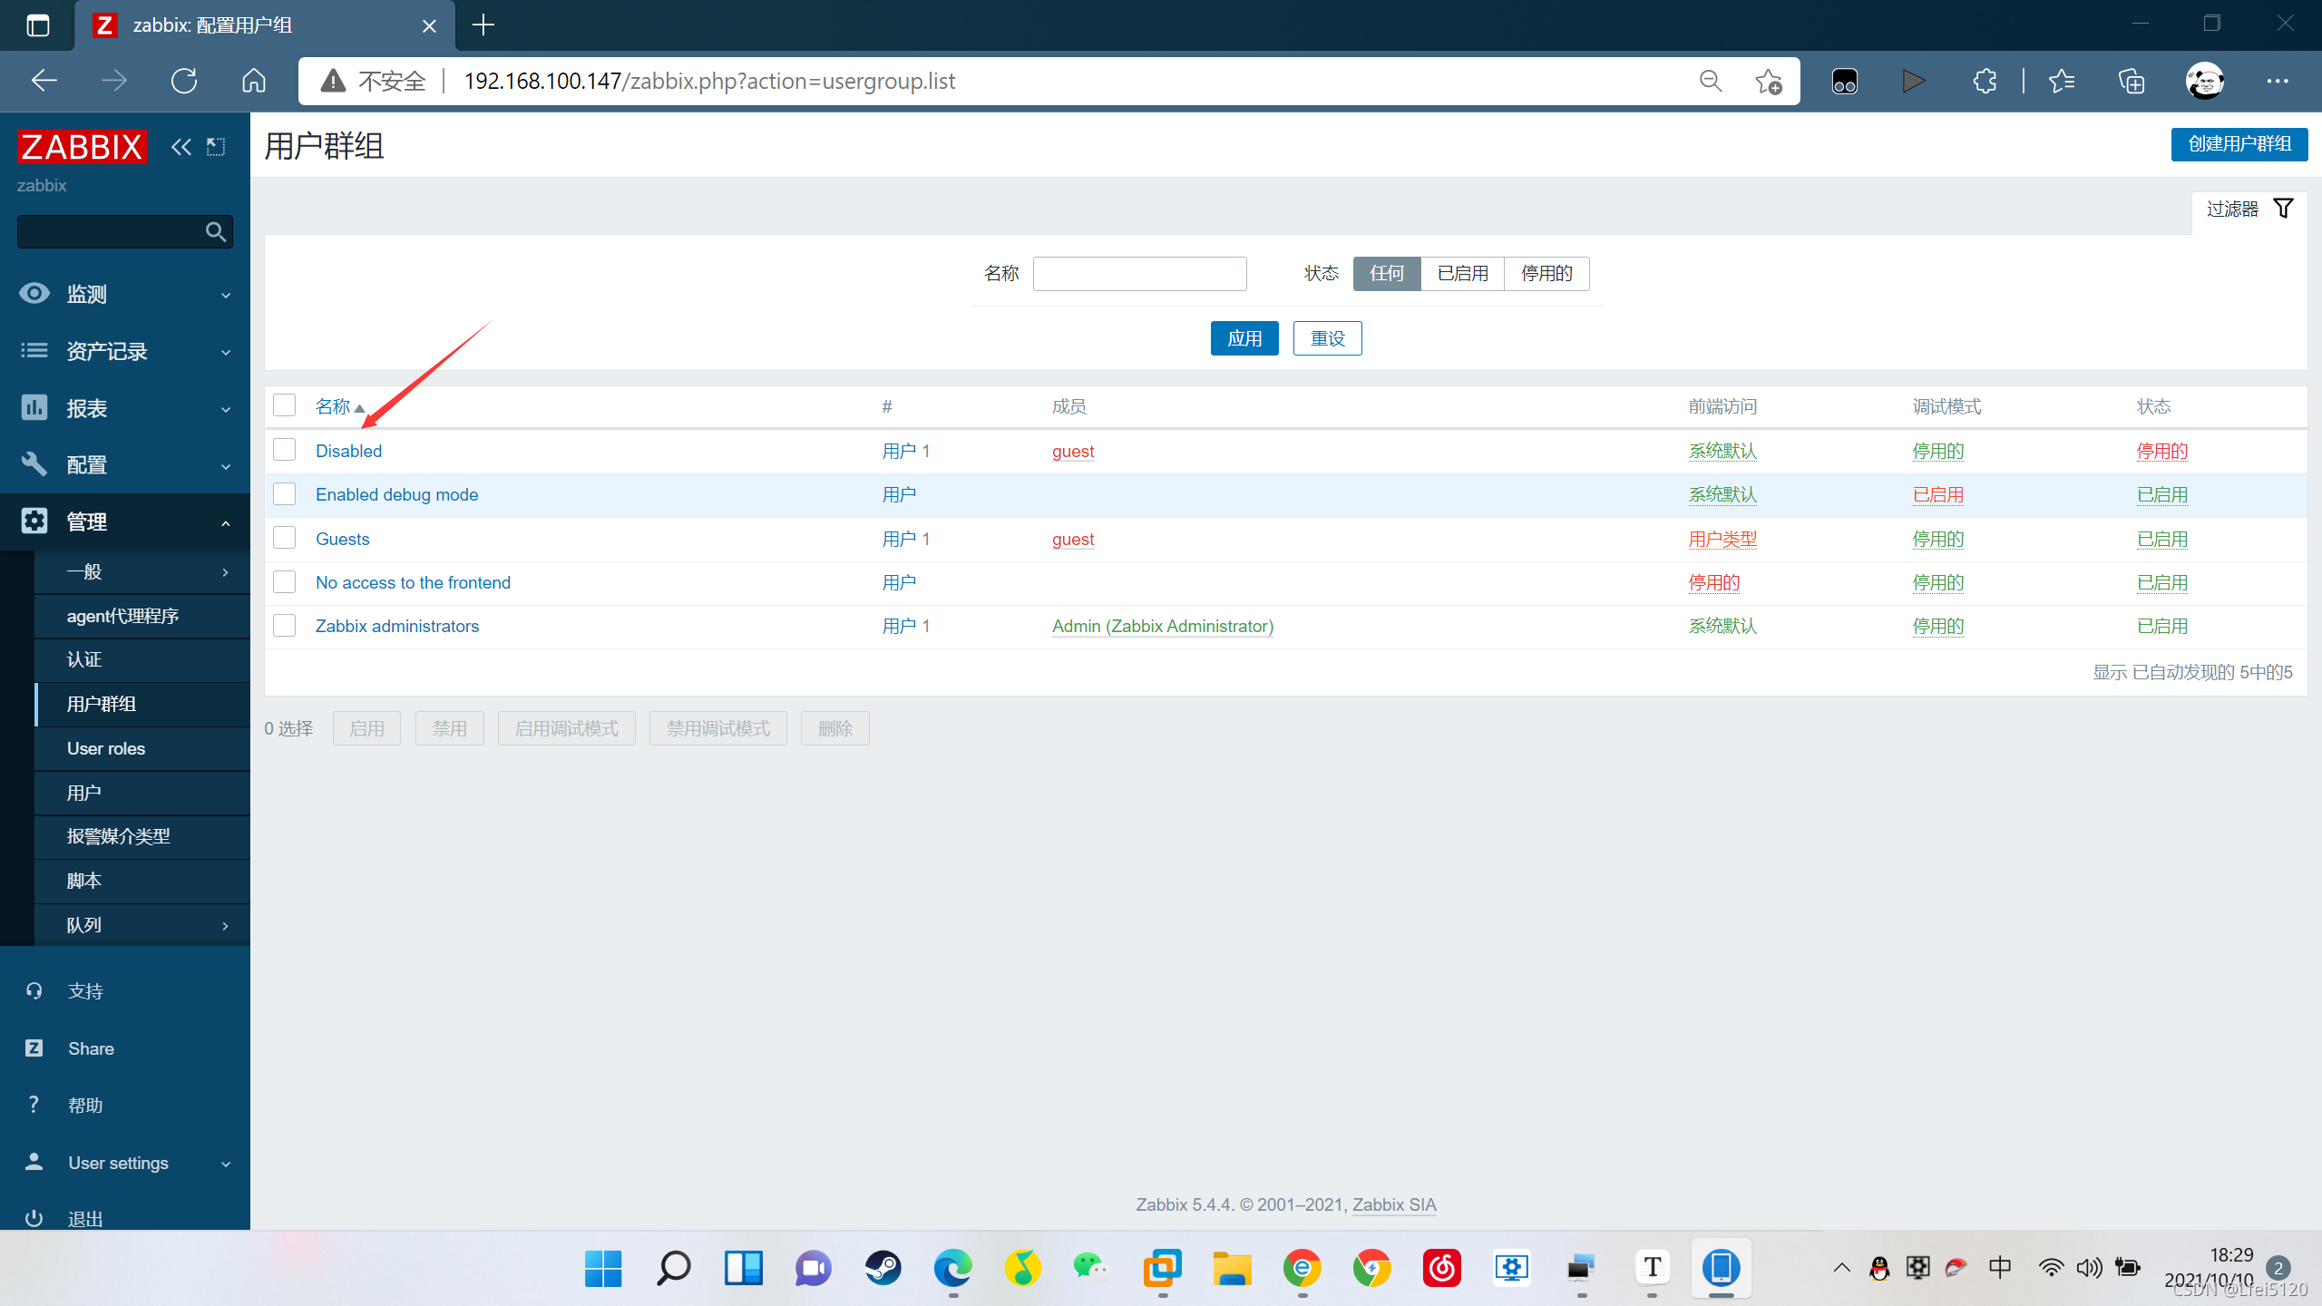Select the 已启用 status filter option

[1462, 274]
